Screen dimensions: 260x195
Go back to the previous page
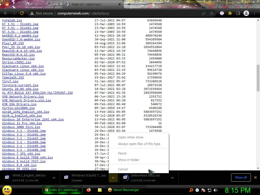click(x=6, y=13)
